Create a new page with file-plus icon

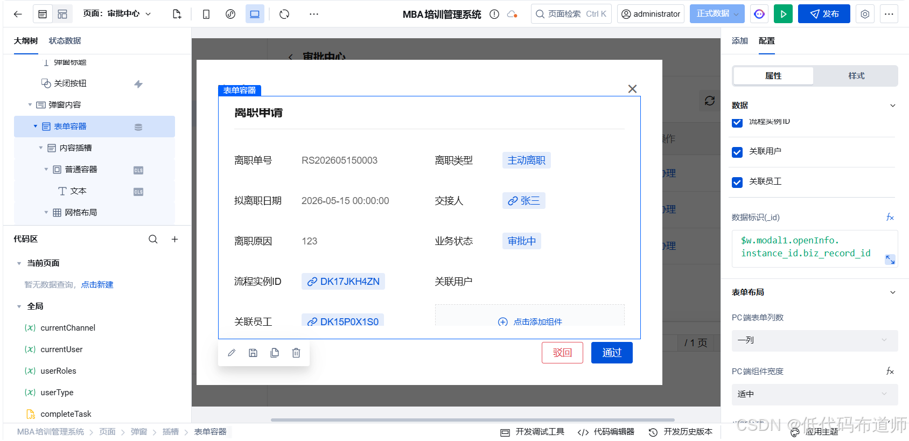(x=177, y=14)
